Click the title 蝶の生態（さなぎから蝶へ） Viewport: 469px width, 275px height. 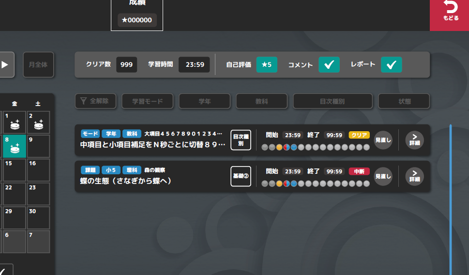(x=126, y=181)
